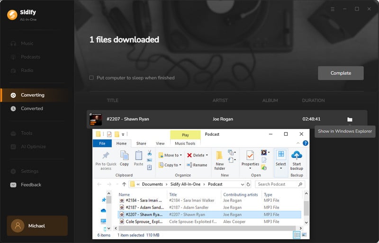Click the Edit file icon

pos(264,160)
